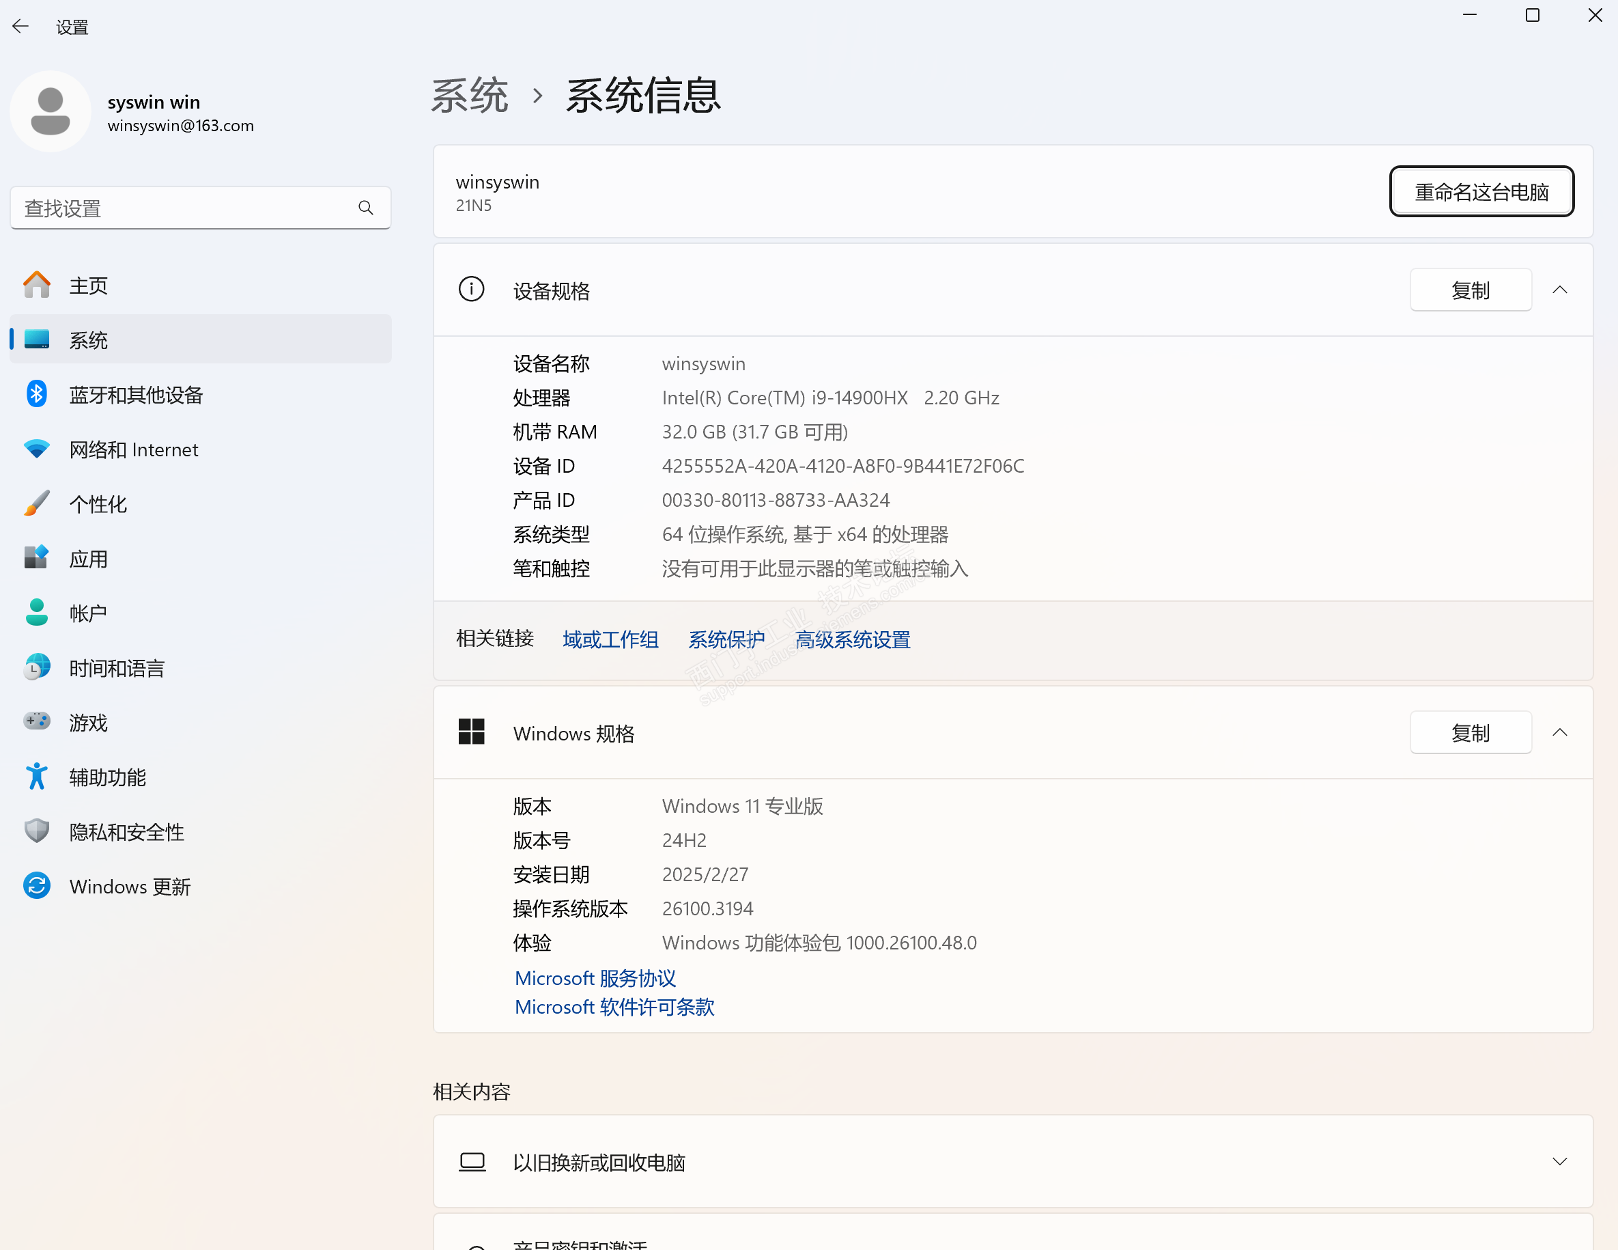Open the Gaming (游戏) controller icon
The width and height of the screenshot is (1618, 1250).
[36, 722]
